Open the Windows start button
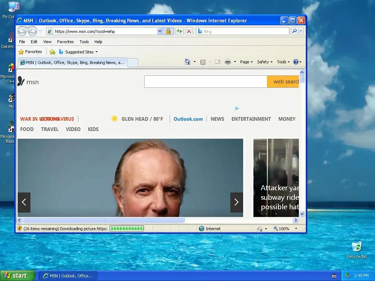 click(x=18, y=276)
